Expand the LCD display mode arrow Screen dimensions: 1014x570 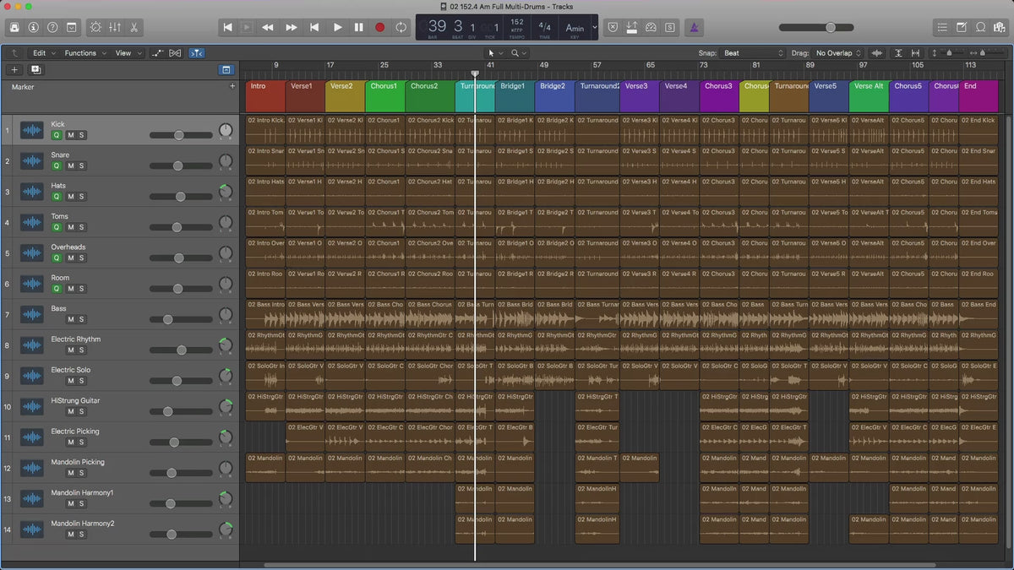594,27
